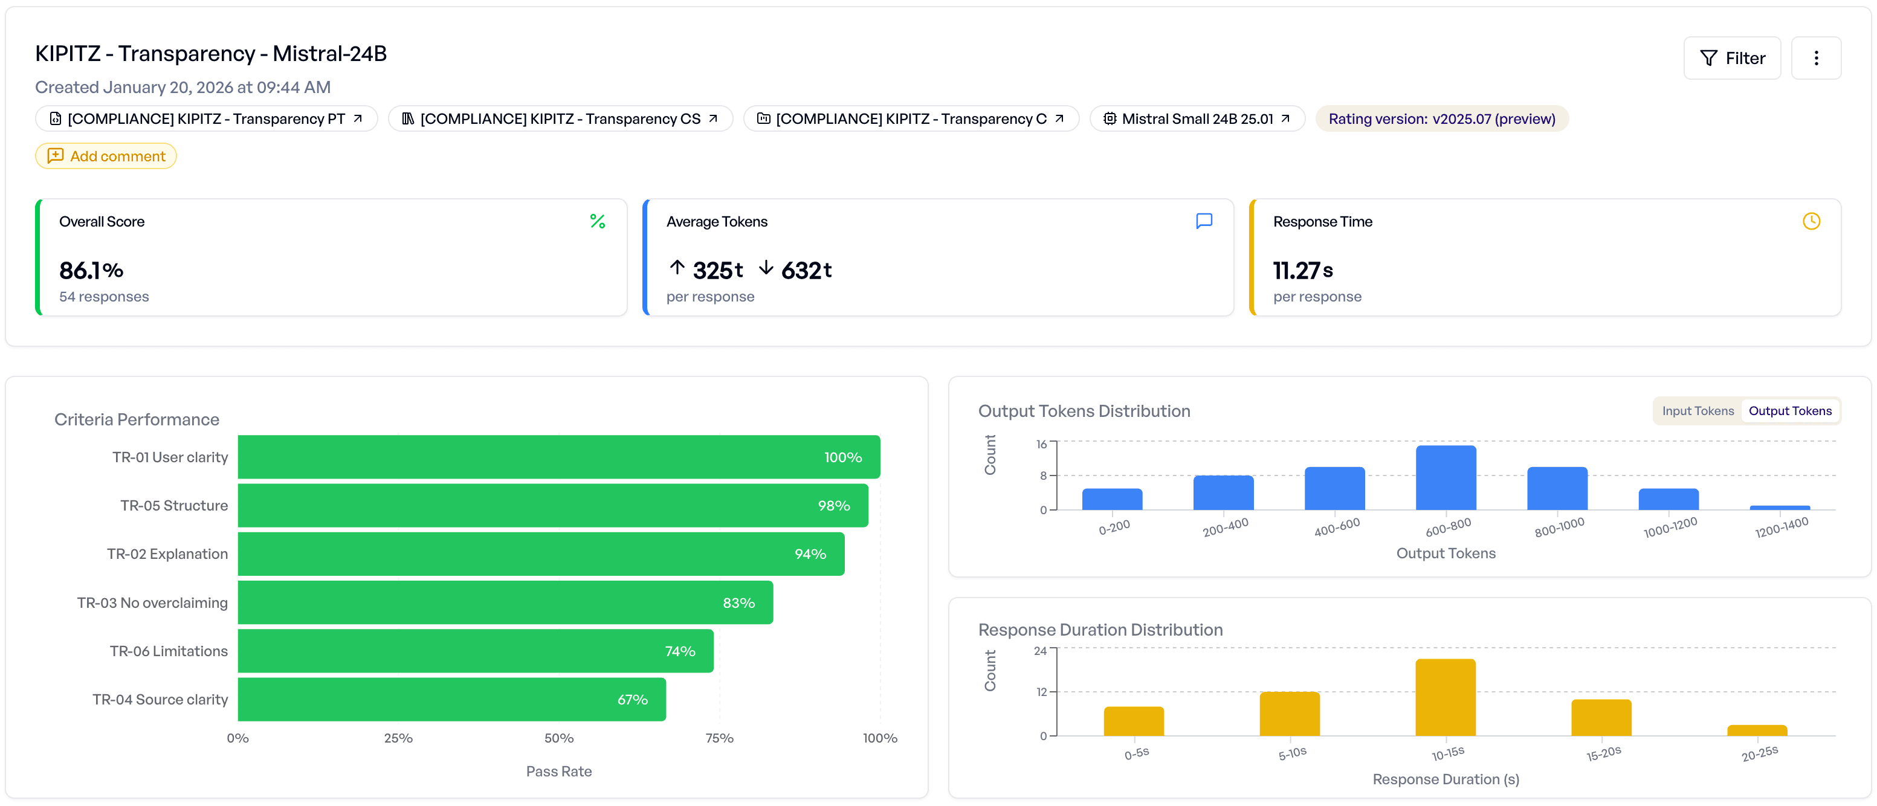This screenshot has height=806, width=1877.
Task: Click the comment icon inside the Add comment chip
Action: pos(56,155)
